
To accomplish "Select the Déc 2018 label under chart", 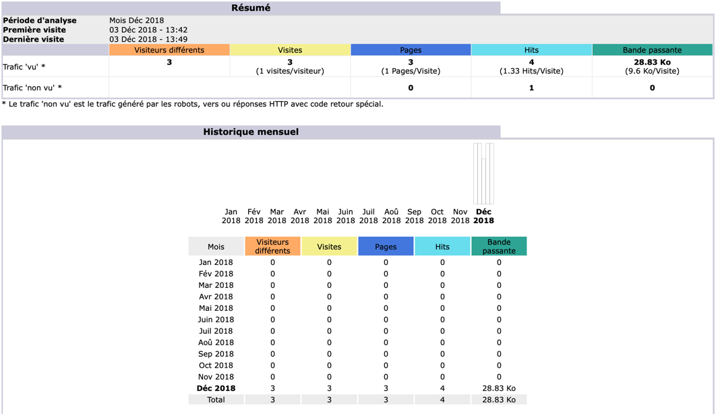I will click(x=483, y=216).
